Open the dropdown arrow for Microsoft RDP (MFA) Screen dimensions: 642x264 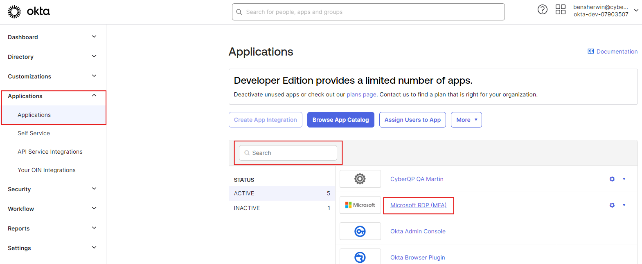[x=624, y=205]
